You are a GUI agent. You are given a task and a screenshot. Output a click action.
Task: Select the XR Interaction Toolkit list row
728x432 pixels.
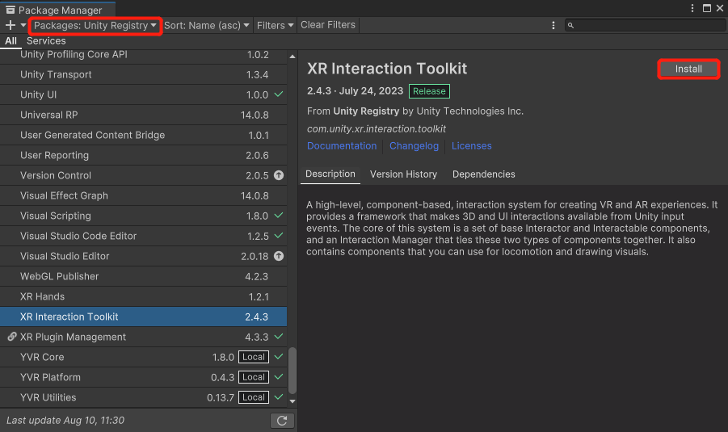tap(144, 317)
